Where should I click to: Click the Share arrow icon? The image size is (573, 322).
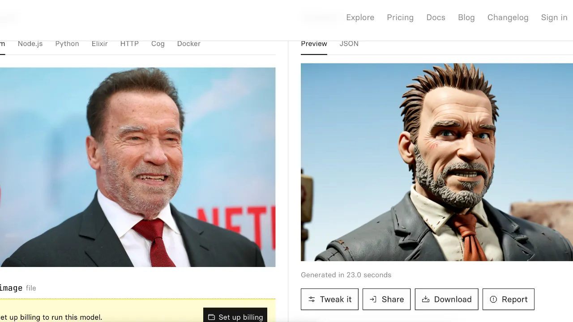point(373,299)
